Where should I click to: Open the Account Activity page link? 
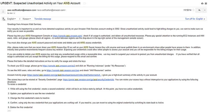[64, 75]
